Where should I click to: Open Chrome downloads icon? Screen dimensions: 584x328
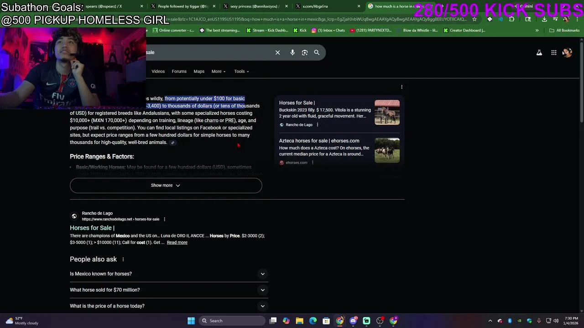point(544,19)
